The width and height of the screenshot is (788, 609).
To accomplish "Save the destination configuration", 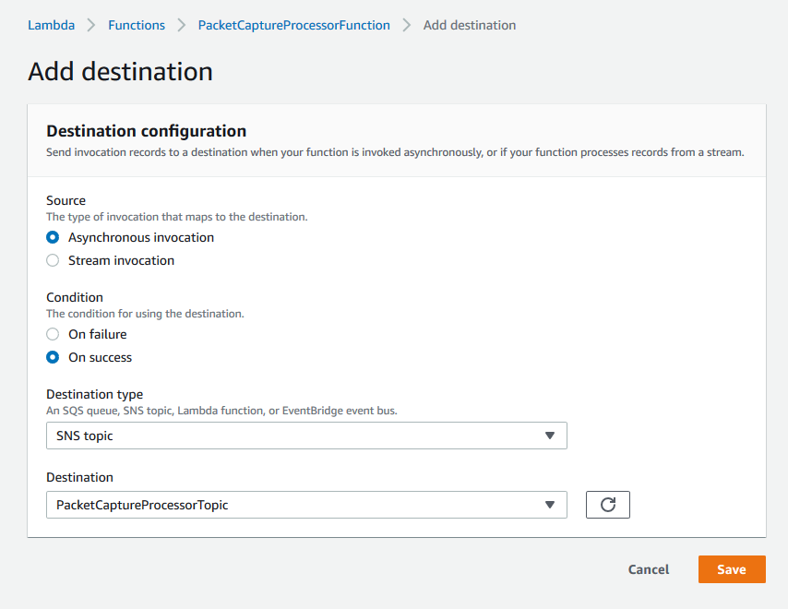I will coord(732,569).
